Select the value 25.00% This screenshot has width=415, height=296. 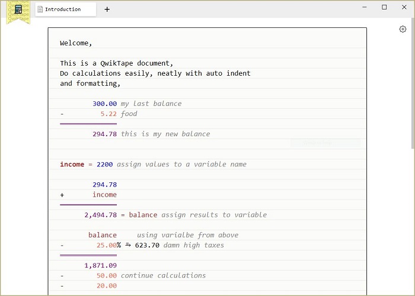[108, 245]
